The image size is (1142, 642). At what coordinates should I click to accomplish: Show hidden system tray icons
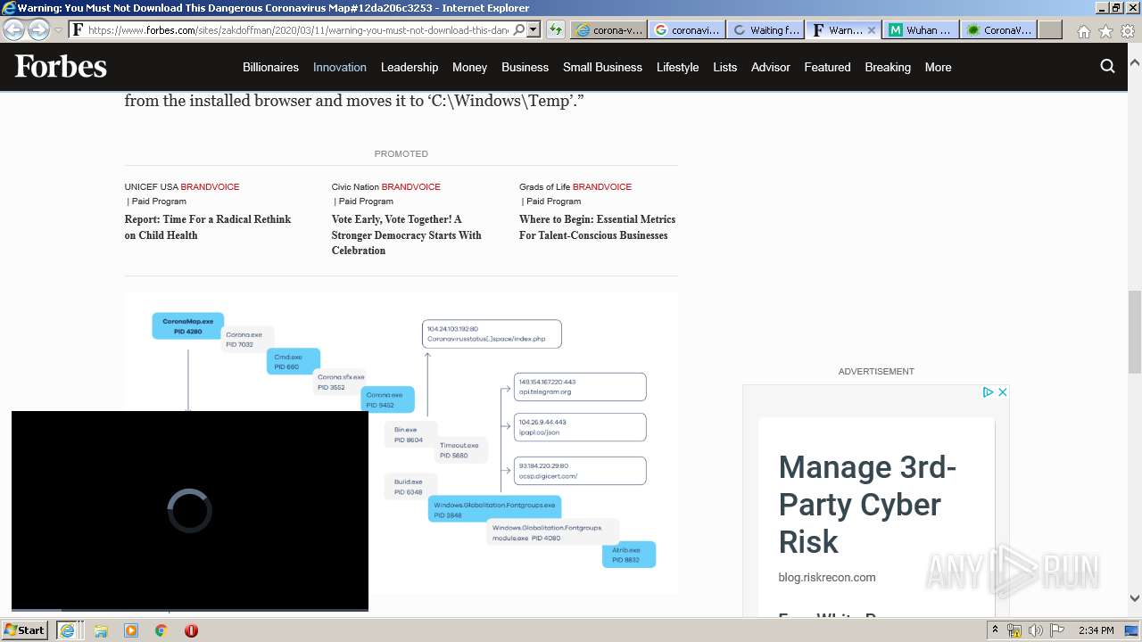(994, 630)
